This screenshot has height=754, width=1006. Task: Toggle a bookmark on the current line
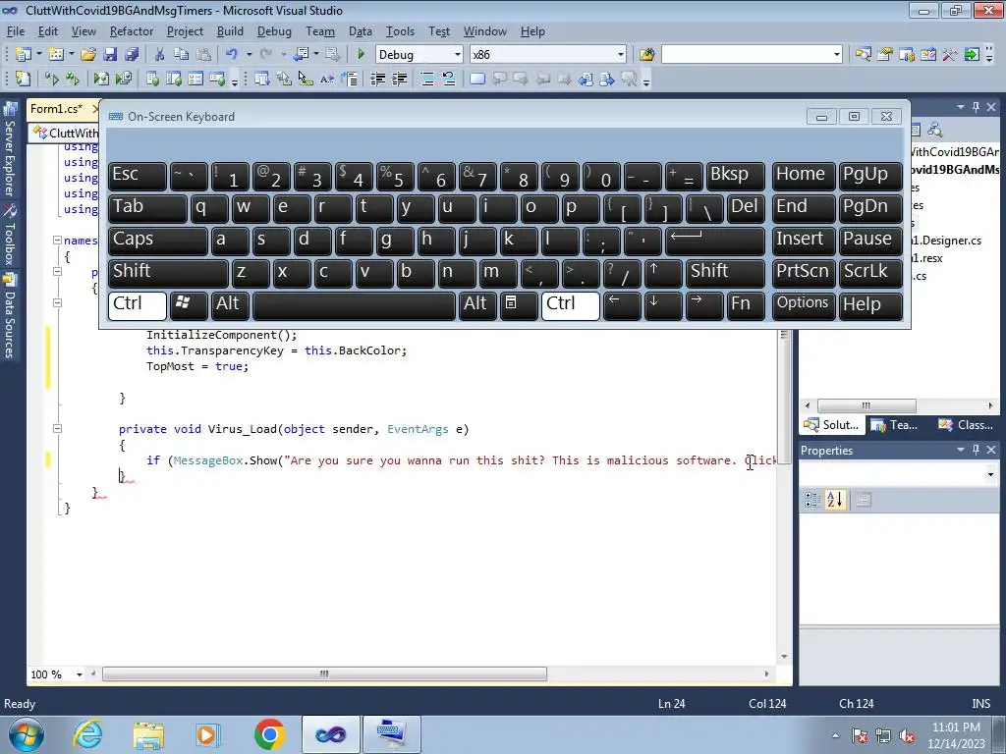[x=476, y=79]
